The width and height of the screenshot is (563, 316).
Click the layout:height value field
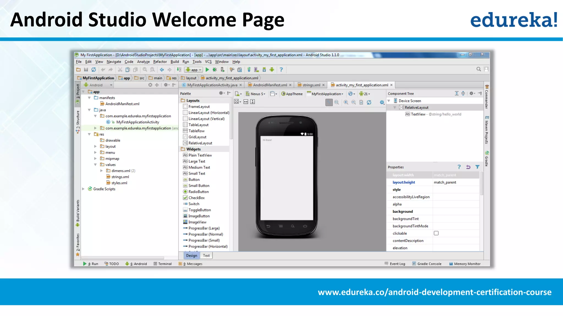coord(456,182)
